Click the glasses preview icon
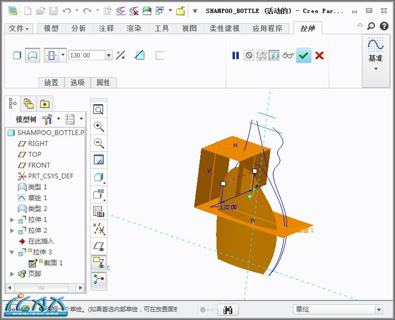Viewport: 395px width, 320px height. coord(288,55)
